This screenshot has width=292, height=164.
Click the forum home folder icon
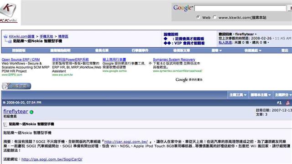coord(5,36)
